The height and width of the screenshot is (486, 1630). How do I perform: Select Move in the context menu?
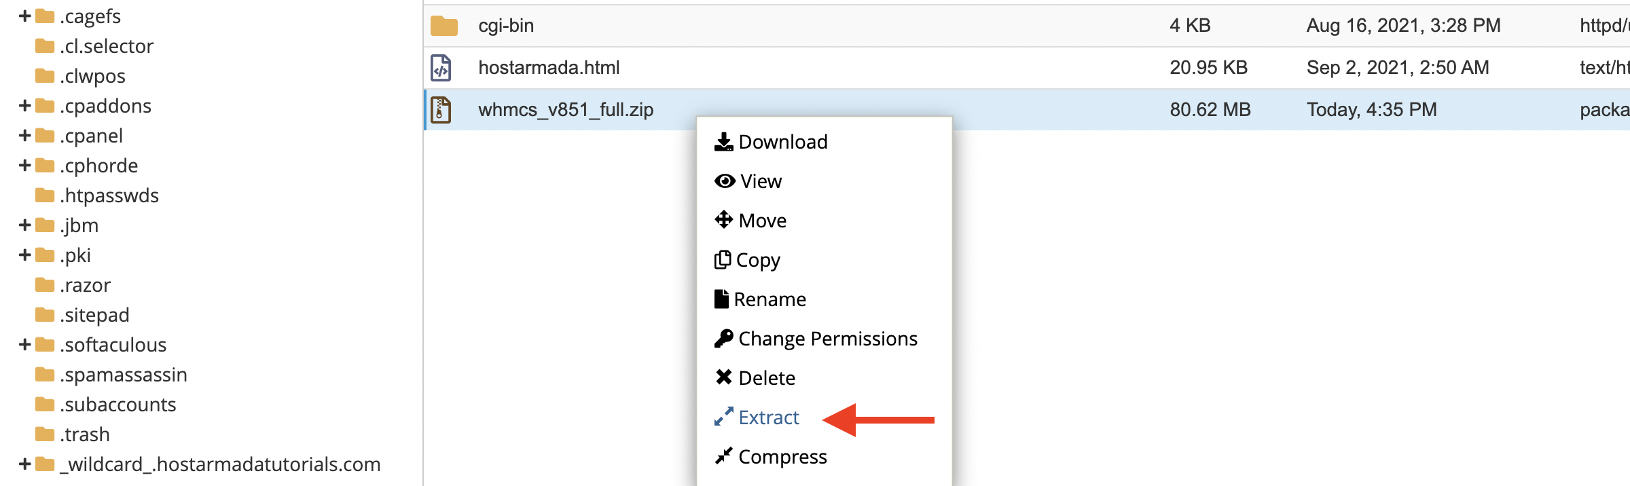coord(762,221)
